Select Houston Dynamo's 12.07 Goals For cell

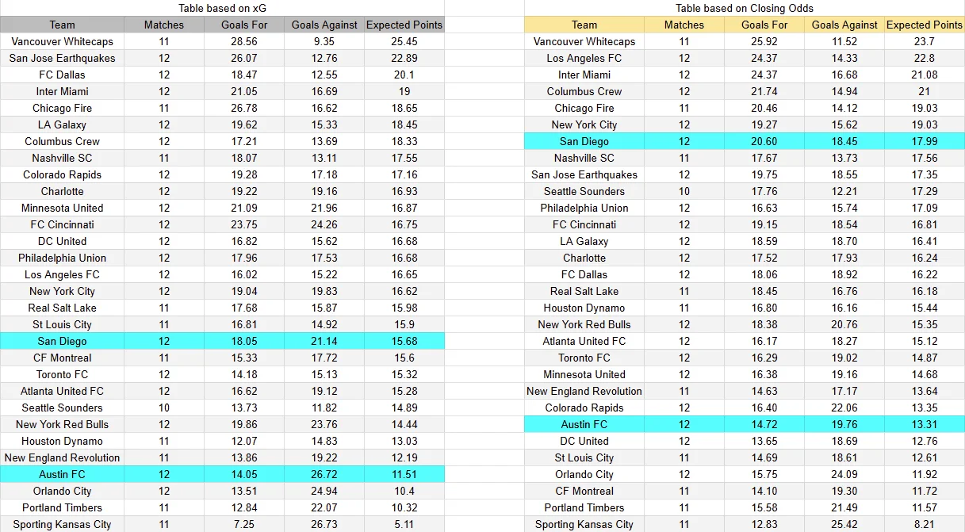pyautogui.click(x=244, y=441)
